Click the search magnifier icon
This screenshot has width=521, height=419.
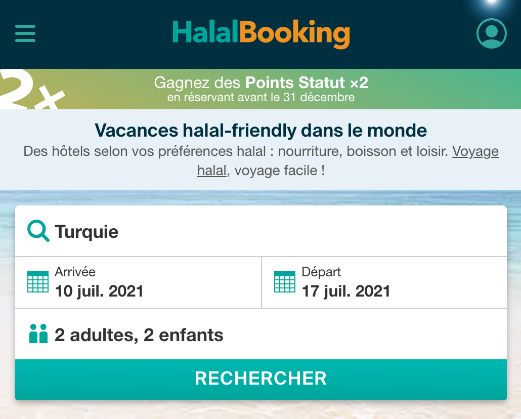(x=38, y=231)
